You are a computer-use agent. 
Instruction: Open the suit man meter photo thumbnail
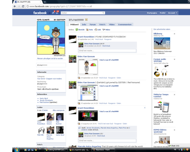[88, 67]
